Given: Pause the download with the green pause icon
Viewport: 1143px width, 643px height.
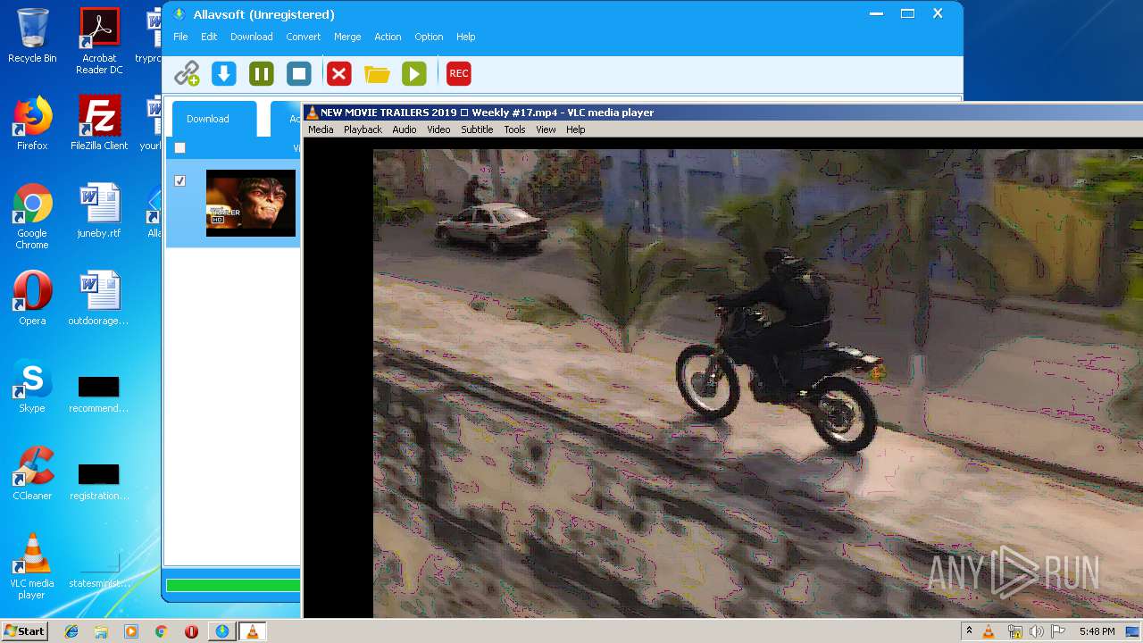Looking at the screenshot, I should pyautogui.click(x=261, y=73).
